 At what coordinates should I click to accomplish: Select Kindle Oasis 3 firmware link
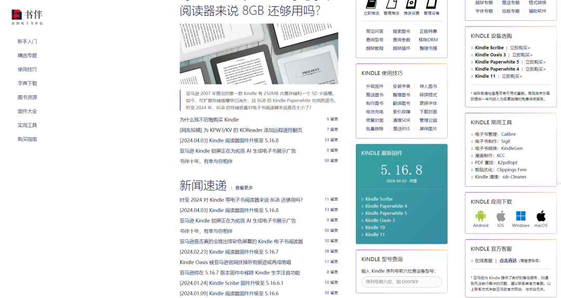(x=380, y=221)
